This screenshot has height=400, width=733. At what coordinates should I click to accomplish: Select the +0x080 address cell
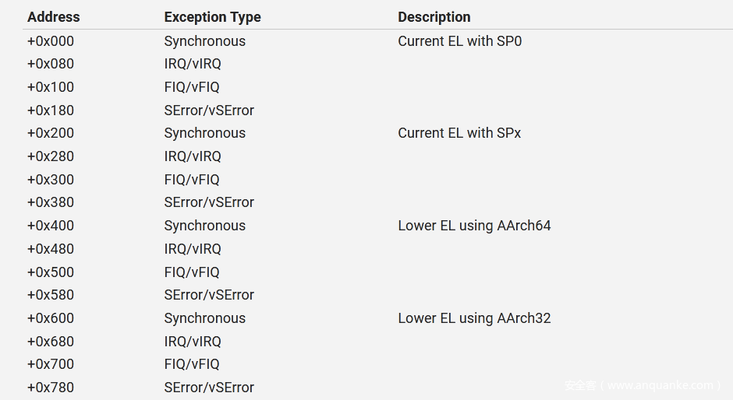click(51, 64)
